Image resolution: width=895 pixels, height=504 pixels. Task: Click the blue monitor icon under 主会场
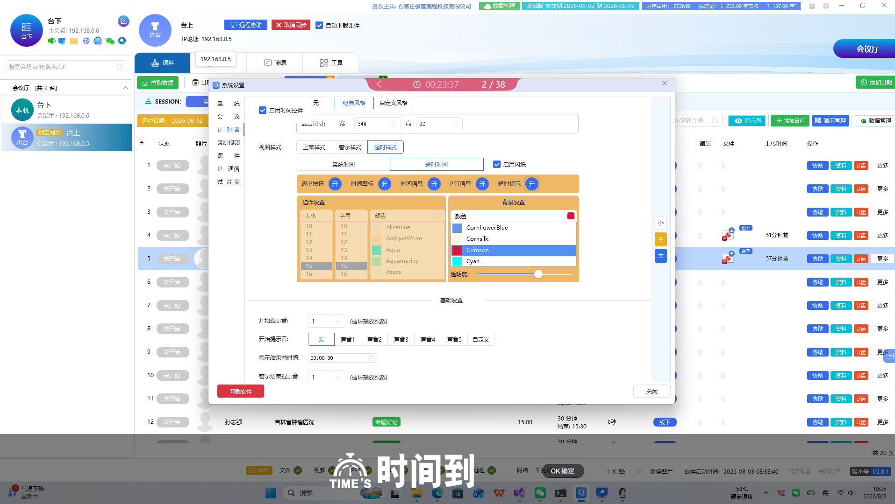coord(62,41)
